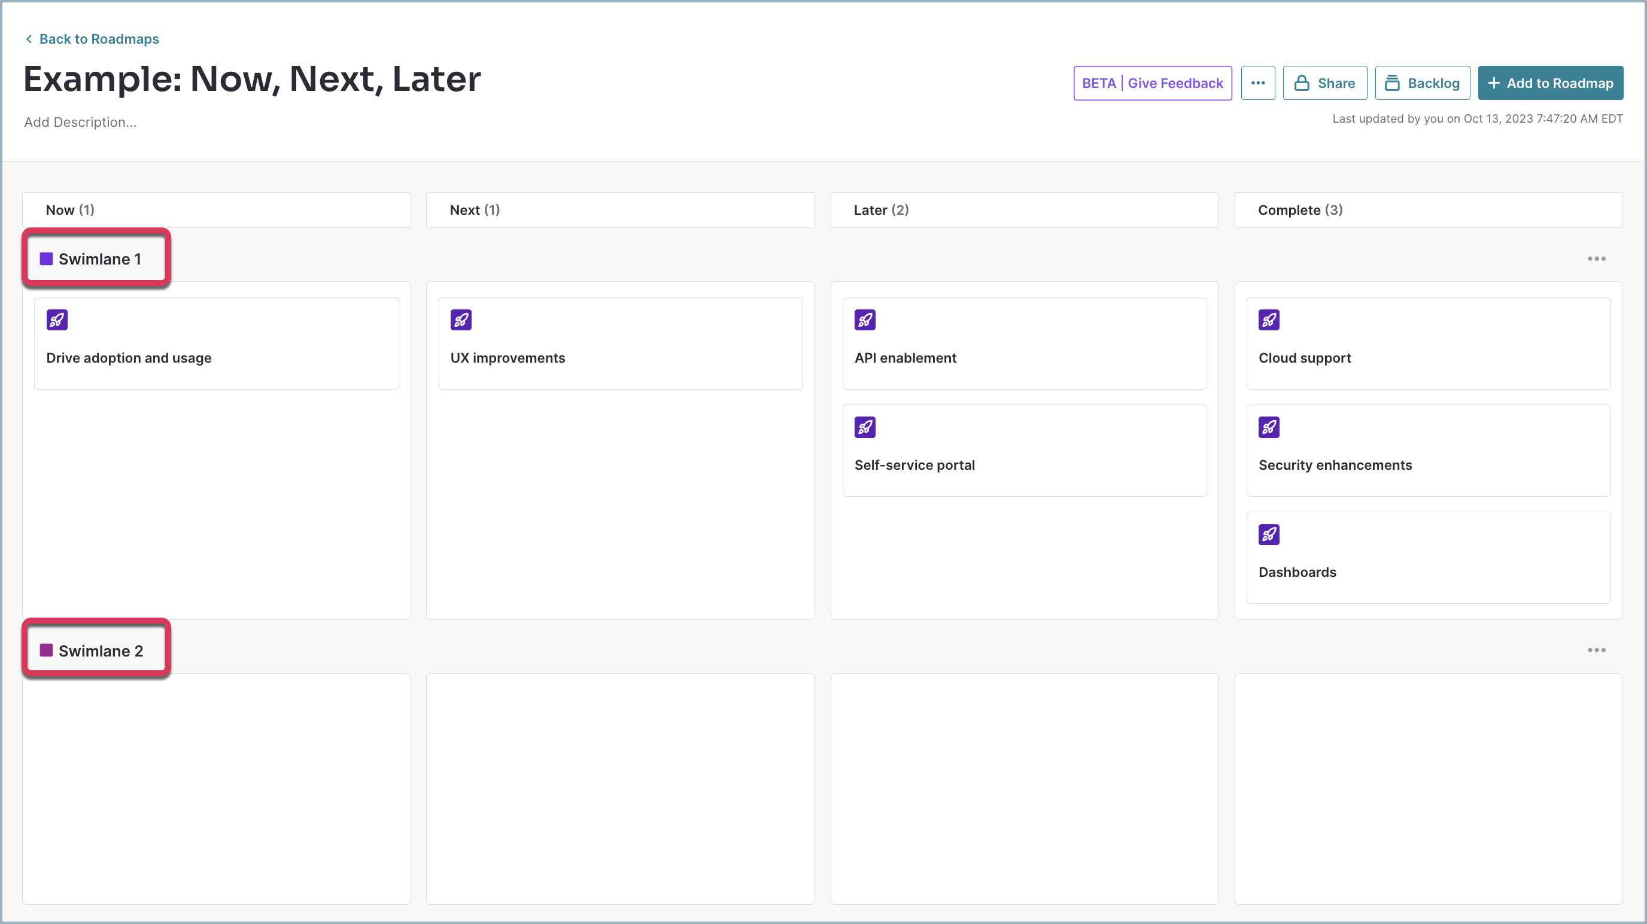Click the Add Description field
This screenshot has width=1647, height=924.
coord(81,122)
